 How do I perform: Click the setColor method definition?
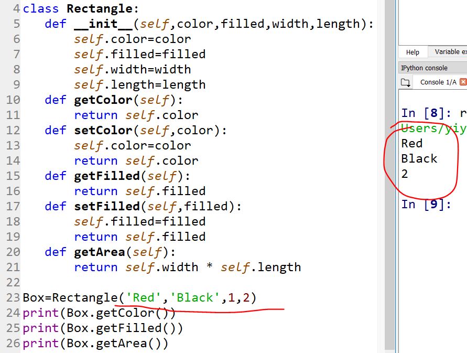(103, 131)
